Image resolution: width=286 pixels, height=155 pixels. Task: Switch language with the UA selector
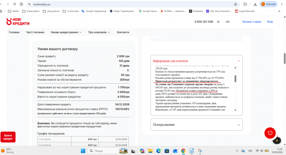[x=228, y=22]
